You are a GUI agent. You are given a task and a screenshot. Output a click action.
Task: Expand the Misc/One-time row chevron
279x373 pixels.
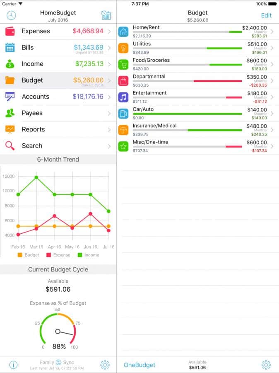click(x=272, y=146)
